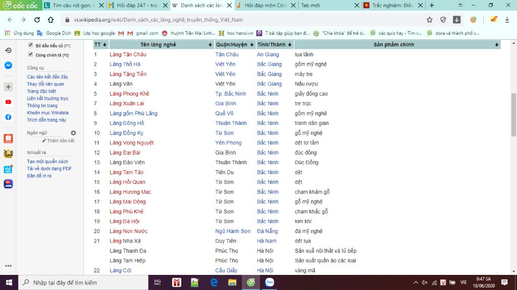Sort table by the TT column

tap(100, 44)
